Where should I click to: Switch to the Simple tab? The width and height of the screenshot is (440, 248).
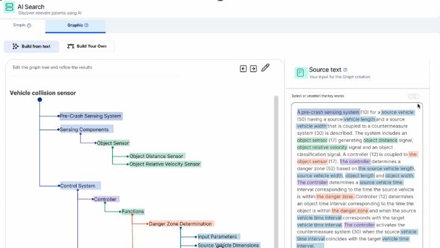pyautogui.click(x=19, y=25)
